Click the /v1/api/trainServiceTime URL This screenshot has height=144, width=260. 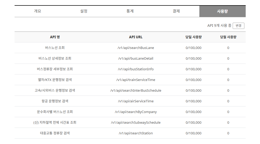[x=136, y=80]
